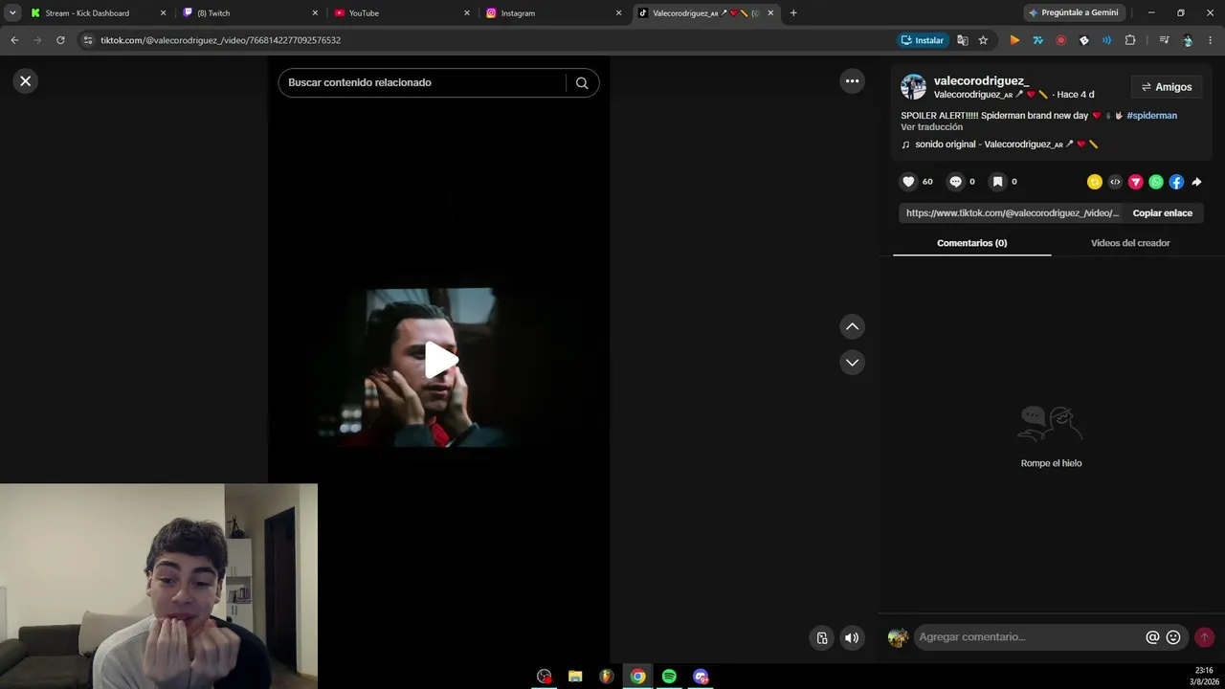1225x689 pixels.
Task: Toggle the video autoscroll icon
Action: click(821, 638)
